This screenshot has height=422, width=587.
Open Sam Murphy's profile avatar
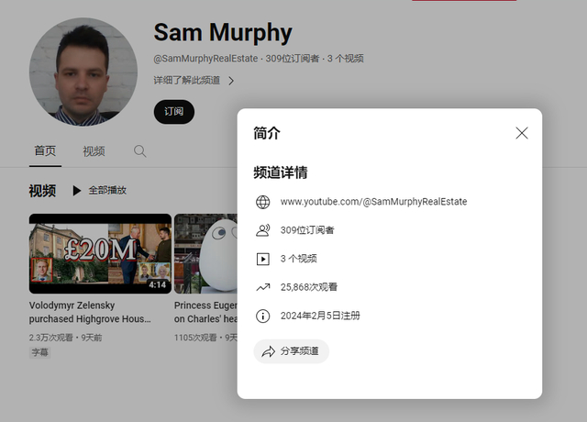click(83, 72)
